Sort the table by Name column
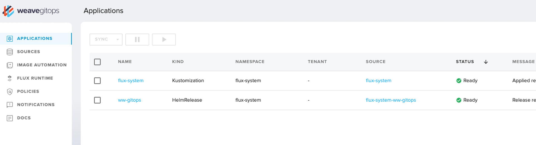536x145 pixels. click(125, 62)
